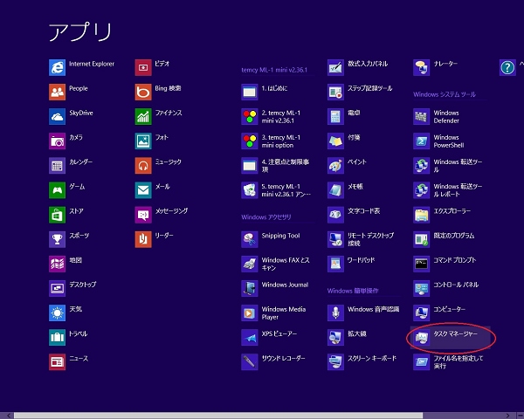Open Internet Explorer app icon
Image resolution: width=524 pixels, height=419 pixels.
57,67
